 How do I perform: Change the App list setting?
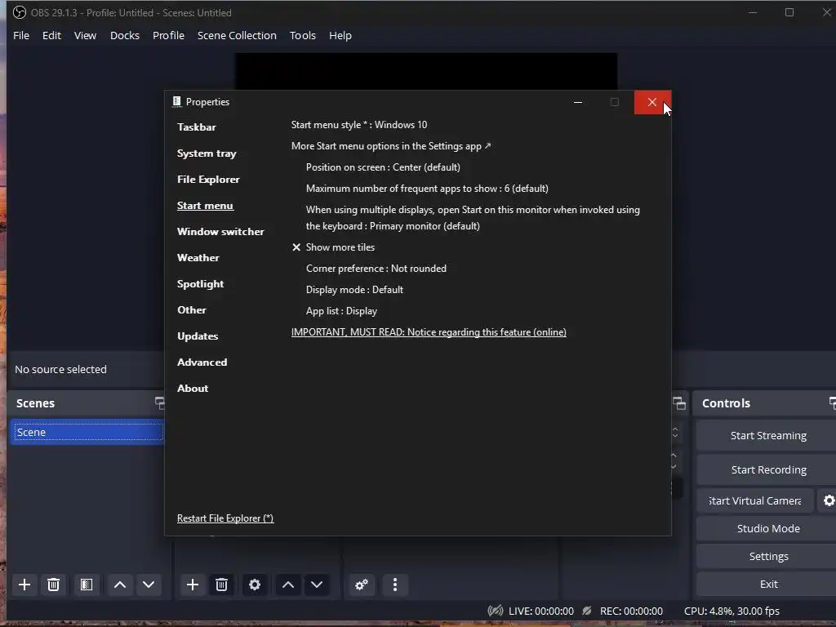click(x=341, y=311)
